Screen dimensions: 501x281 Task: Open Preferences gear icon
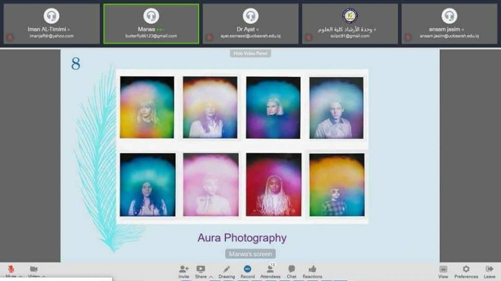[466, 269]
